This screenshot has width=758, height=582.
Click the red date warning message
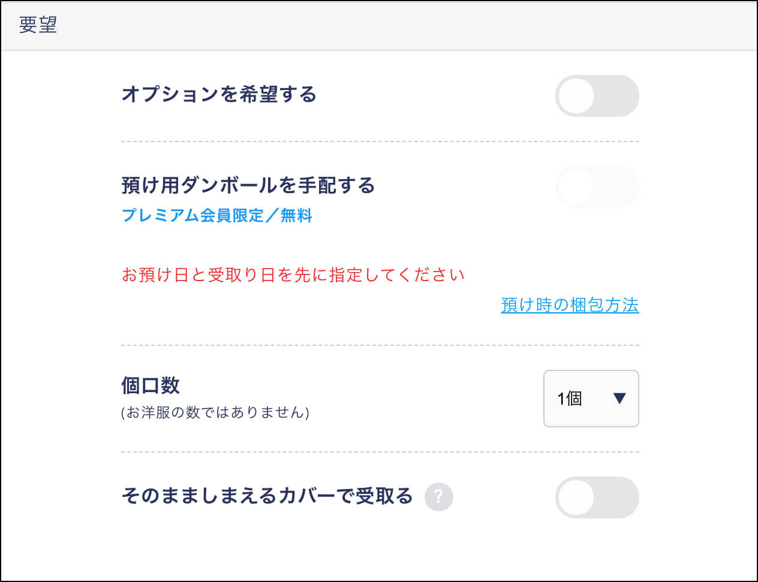click(x=293, y=275)
